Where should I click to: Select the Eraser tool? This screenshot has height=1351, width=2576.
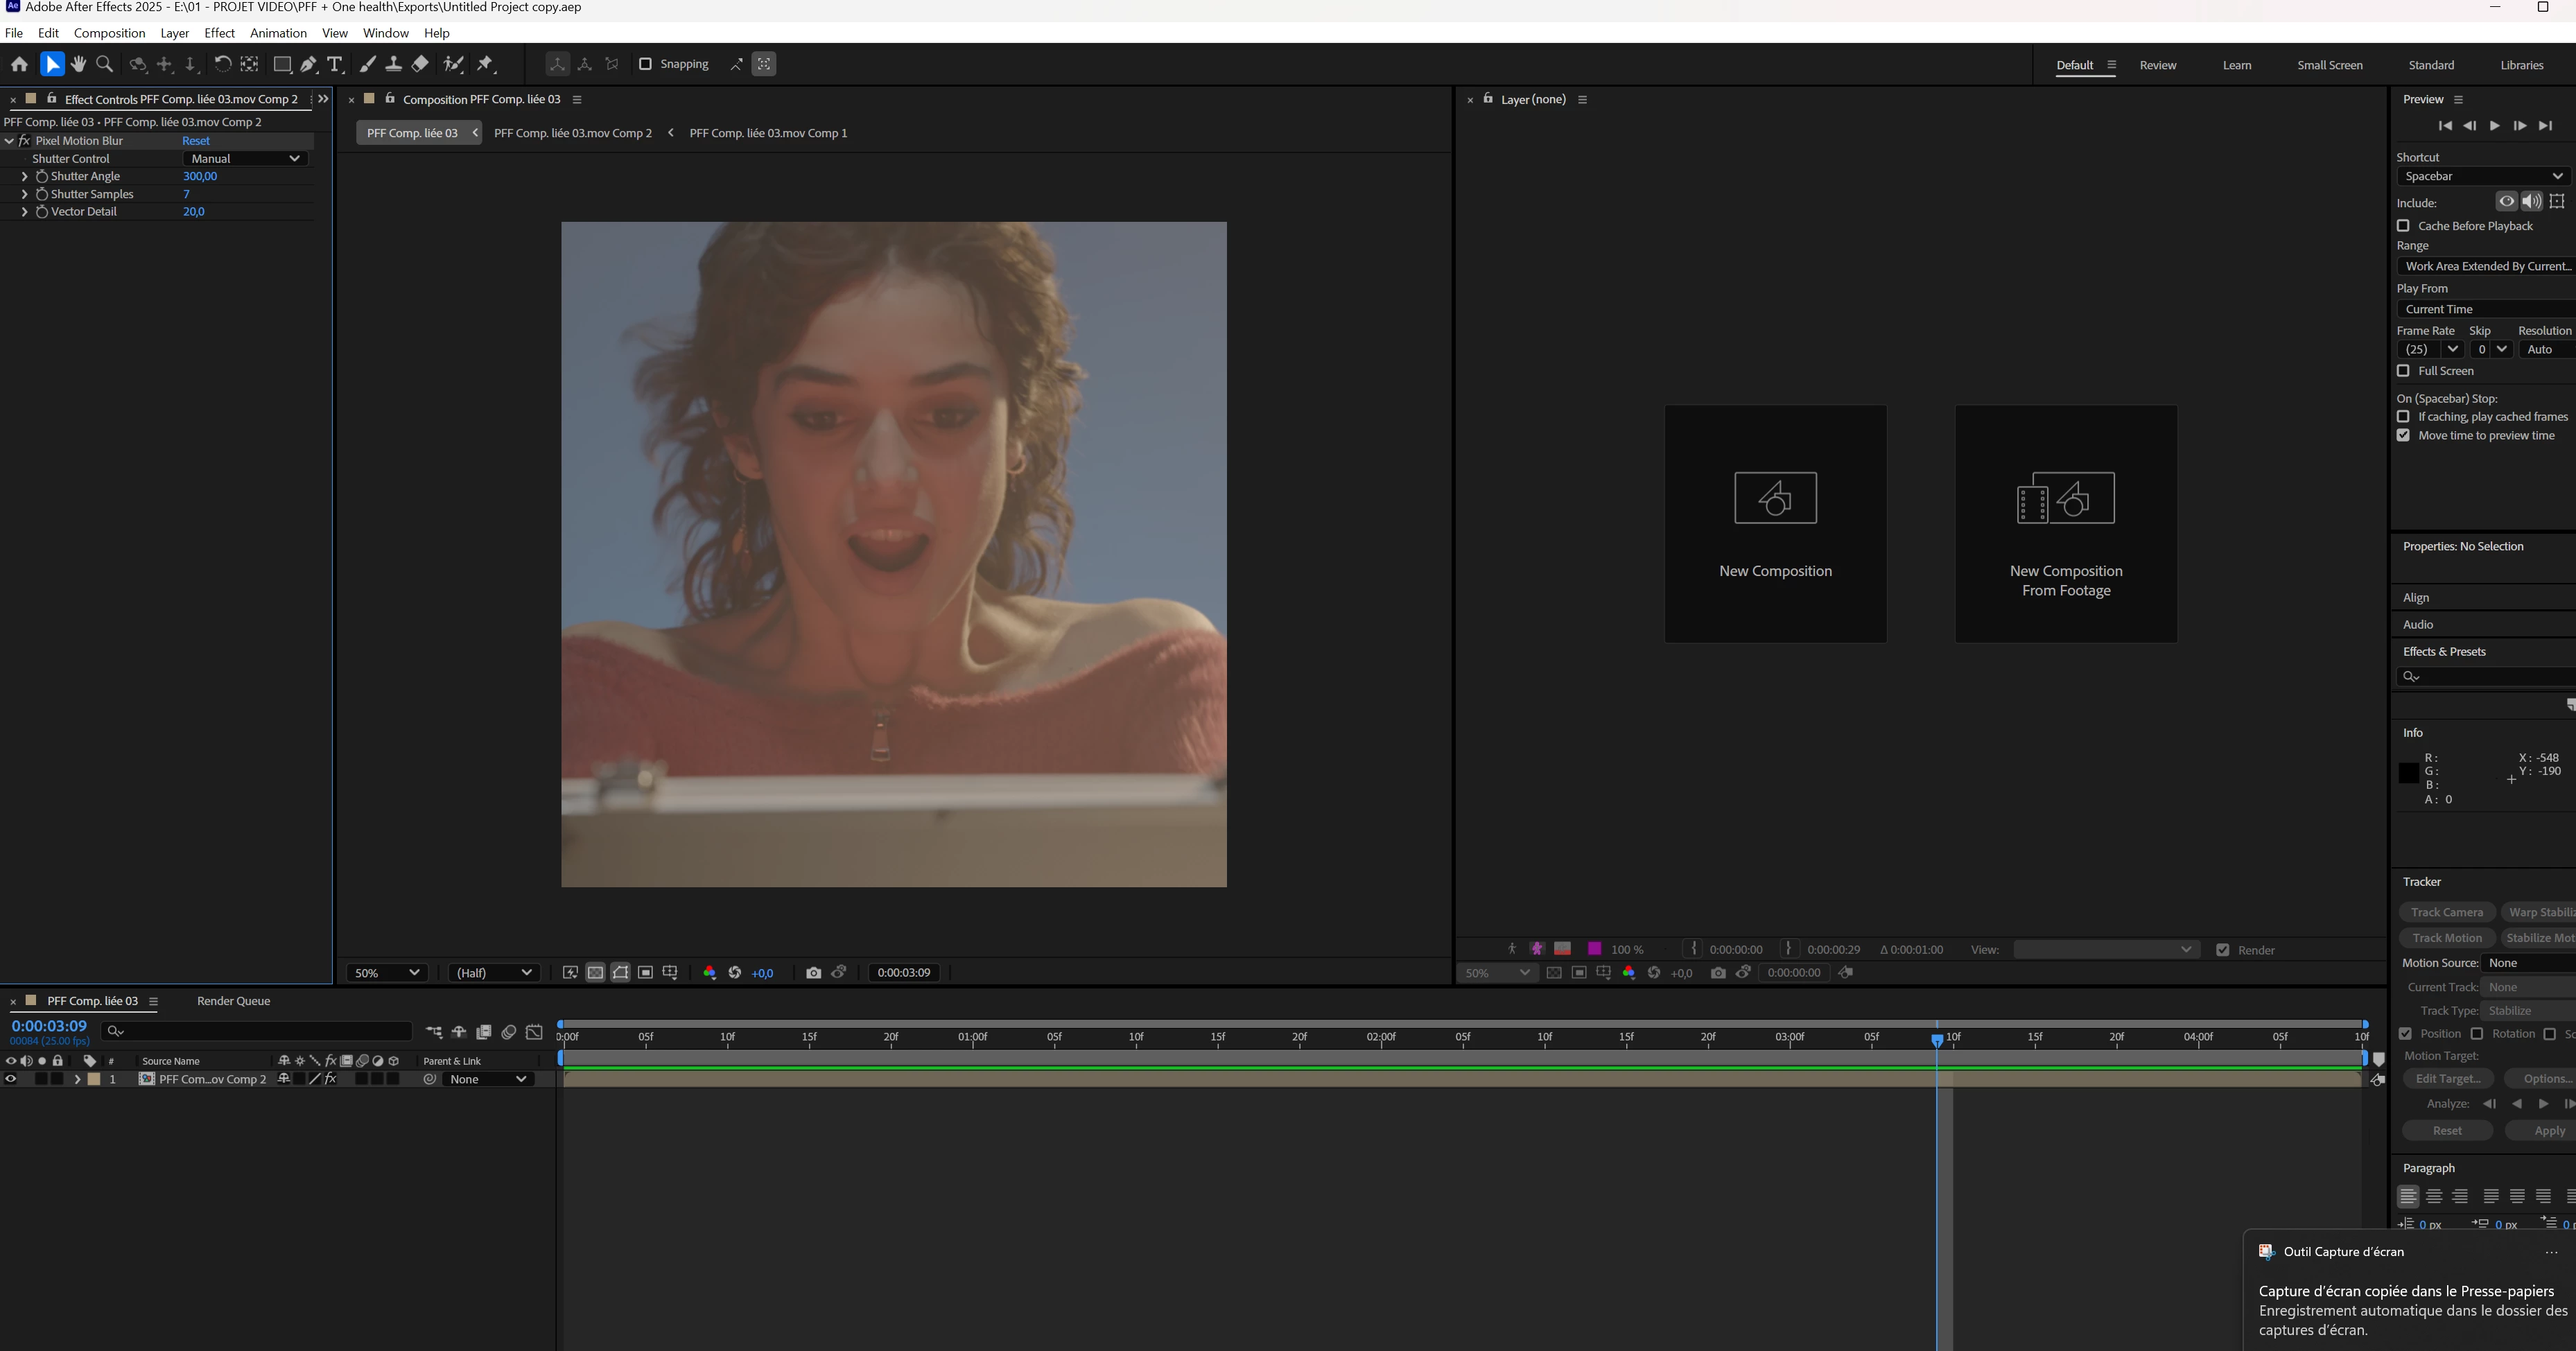tap(420, 64)
